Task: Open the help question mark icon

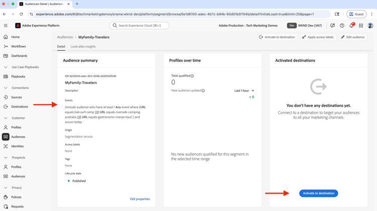Action: click(342, 26)
